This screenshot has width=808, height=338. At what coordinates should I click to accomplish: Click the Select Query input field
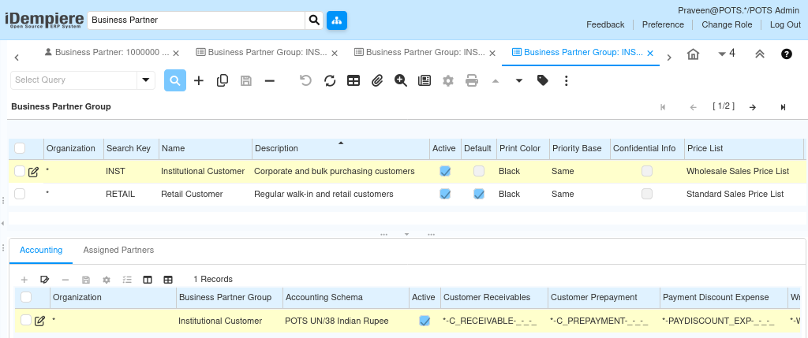click(73, 80)
